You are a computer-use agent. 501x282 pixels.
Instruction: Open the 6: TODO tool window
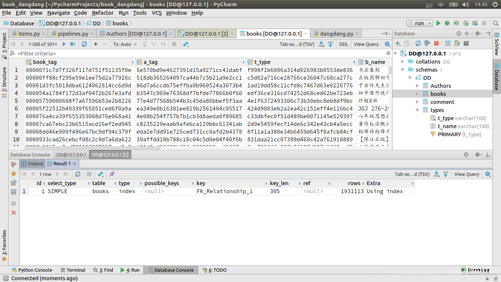[214, 270]
